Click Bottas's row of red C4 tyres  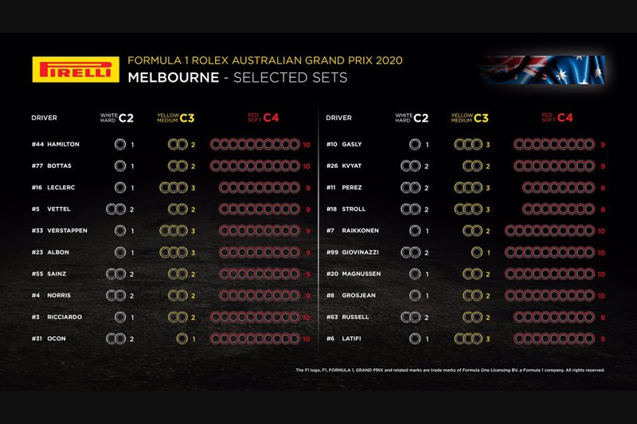coord(255,165)
